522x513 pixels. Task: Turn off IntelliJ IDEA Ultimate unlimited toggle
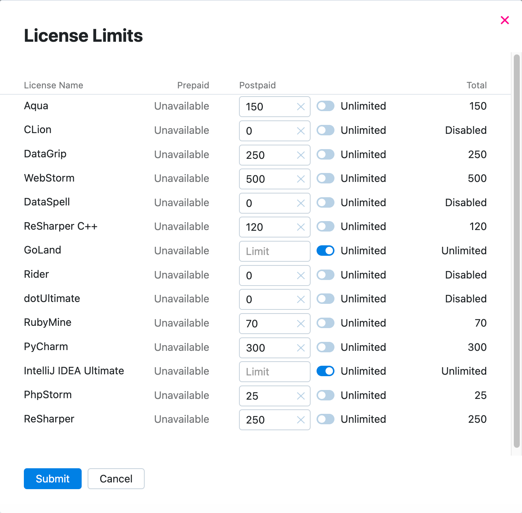point(325,371)
